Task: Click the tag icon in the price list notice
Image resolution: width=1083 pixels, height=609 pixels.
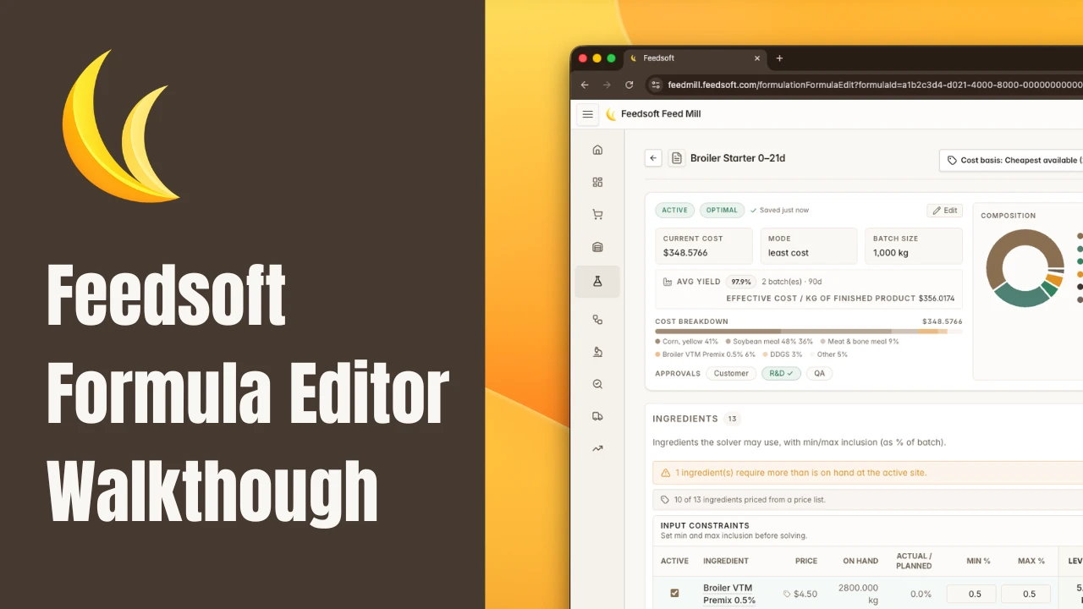Action: (x=665, y=500)
